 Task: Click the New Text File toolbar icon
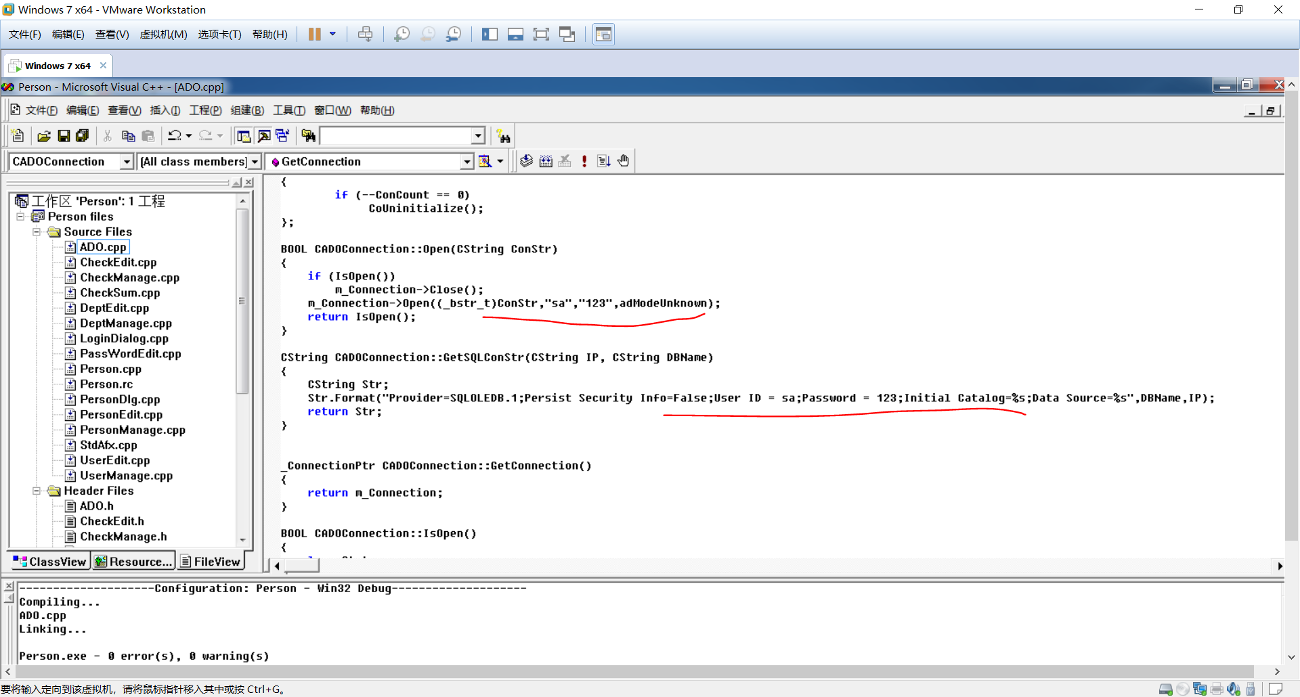[18, 136]
